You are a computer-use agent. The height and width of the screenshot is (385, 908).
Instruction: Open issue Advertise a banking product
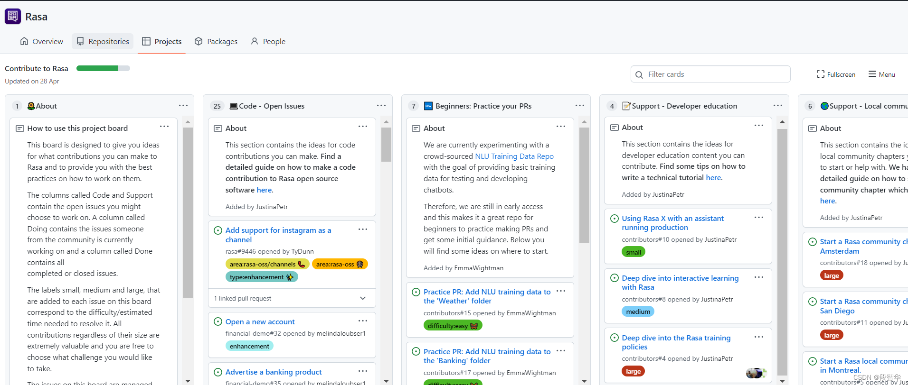coord(274,372)
